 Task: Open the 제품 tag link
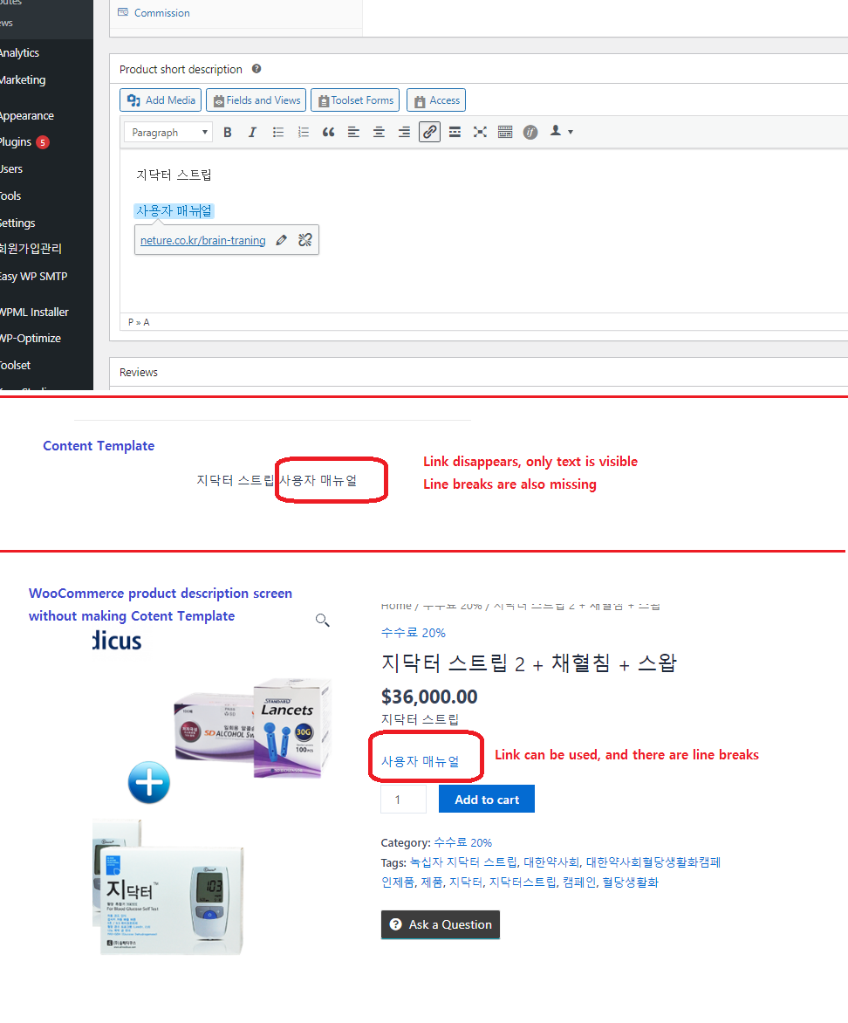pos(431,882)
